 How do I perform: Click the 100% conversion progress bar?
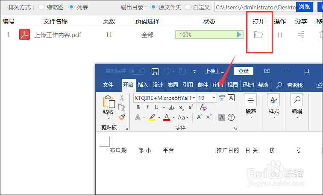(x=209, y=35)
